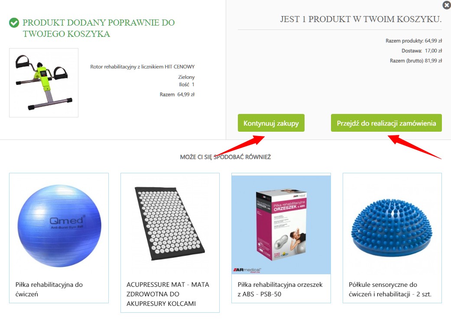
Task: Click the Produkt dodany poprawnie confirmation text
Action: [99, 28]
